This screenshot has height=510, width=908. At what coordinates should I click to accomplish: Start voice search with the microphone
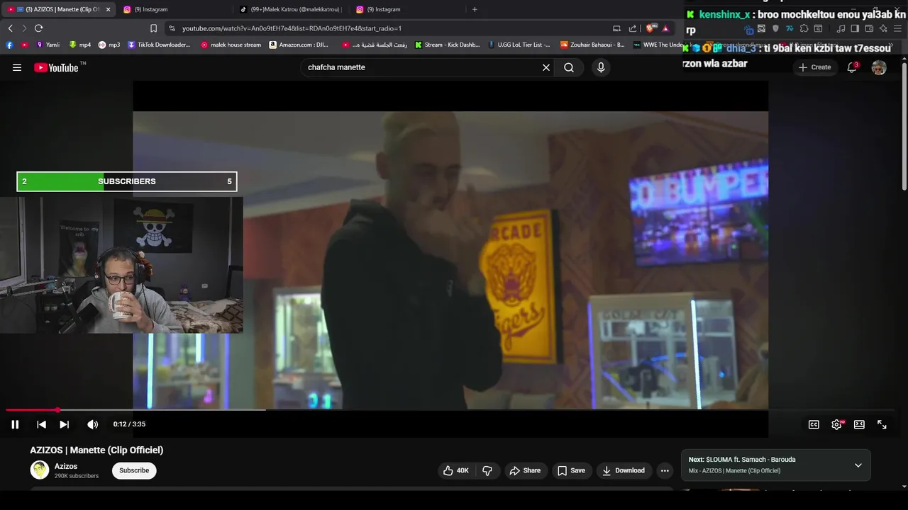(x=601, y=67)
